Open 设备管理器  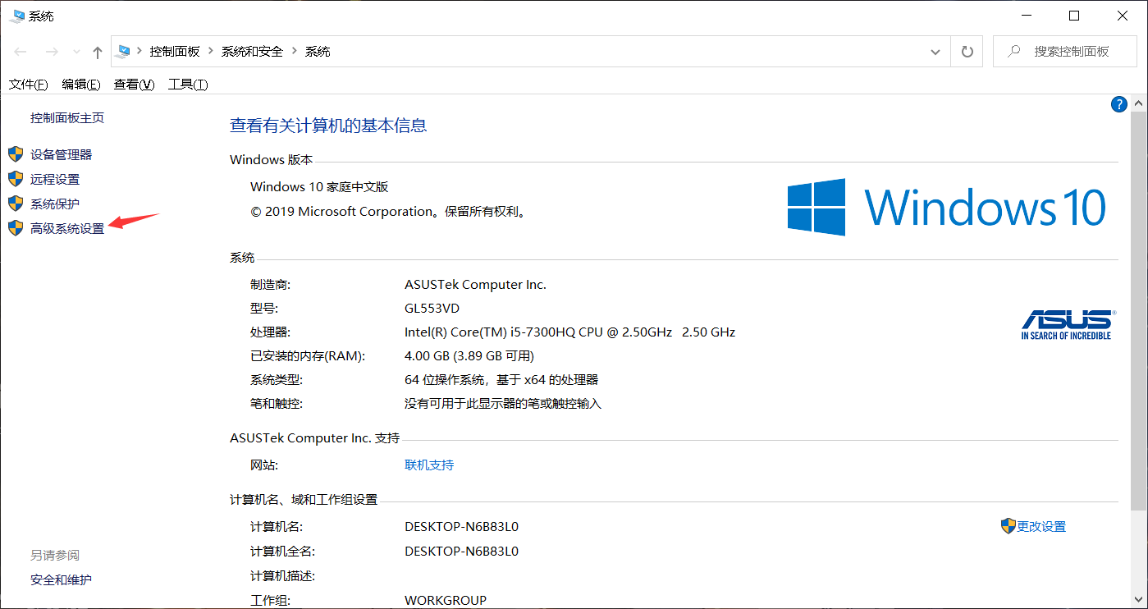point(62,154)
